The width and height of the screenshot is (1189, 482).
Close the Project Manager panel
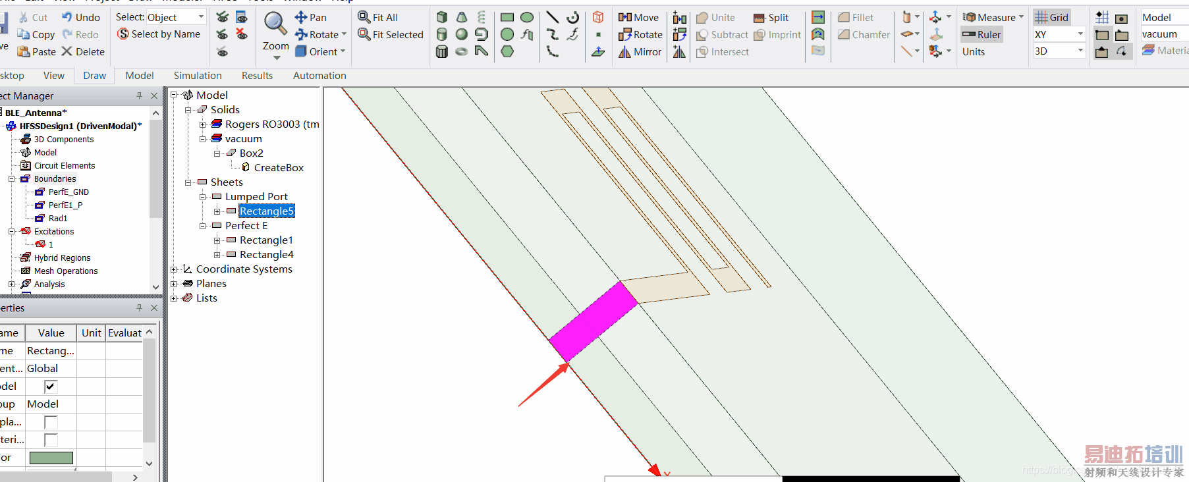tap(154, 95)
